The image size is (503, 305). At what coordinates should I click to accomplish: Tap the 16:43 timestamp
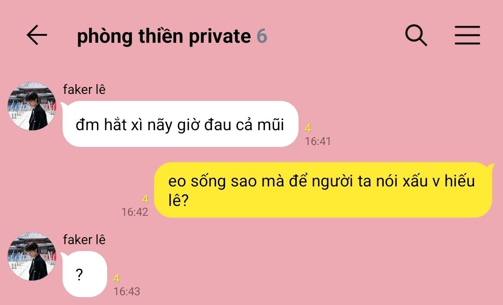click(x=127, y=292)
